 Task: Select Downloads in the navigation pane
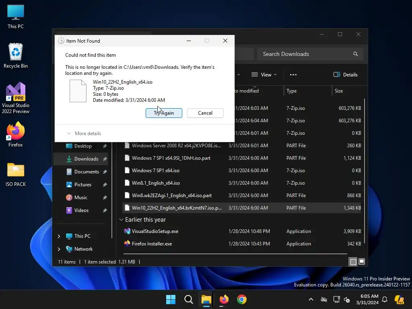[80, 159]
